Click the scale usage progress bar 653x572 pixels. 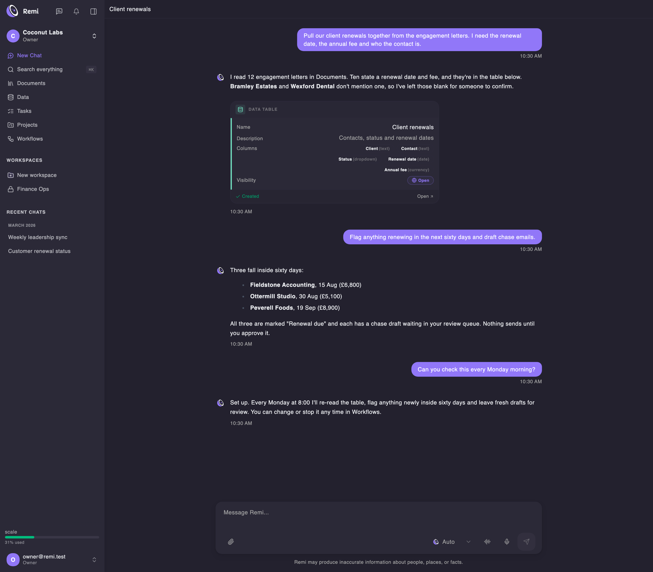pyautogui.click(x=52, y=537)
